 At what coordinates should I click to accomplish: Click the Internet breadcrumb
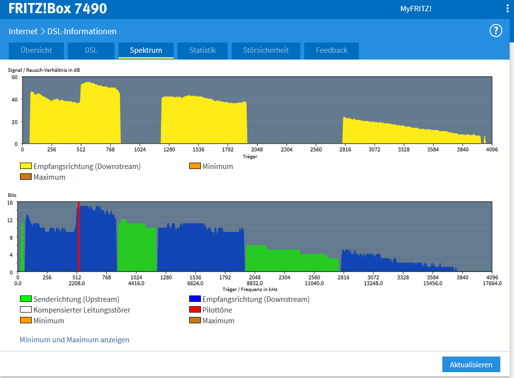coord(23,31)
